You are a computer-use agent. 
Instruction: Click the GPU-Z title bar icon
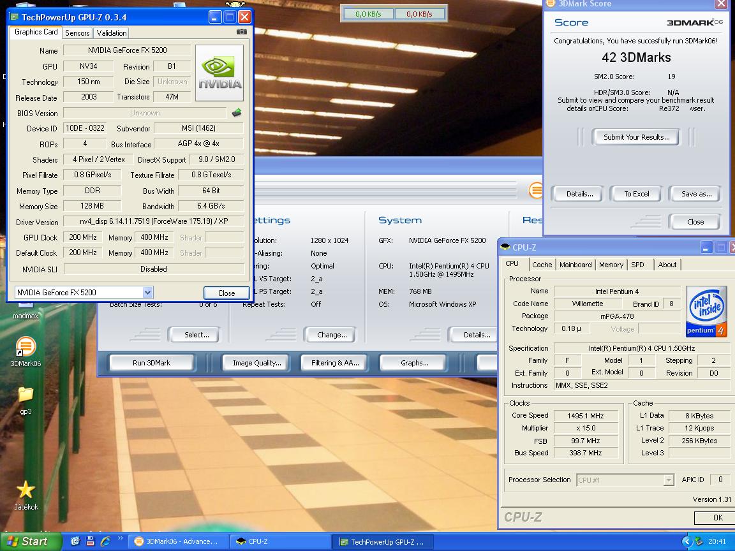pyautogui.click(x=14, y=17)
